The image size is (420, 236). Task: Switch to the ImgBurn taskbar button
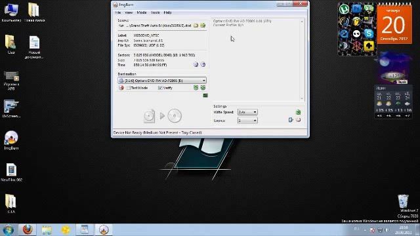(104, 230)
